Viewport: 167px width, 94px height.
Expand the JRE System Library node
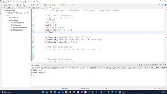(5, 13)
